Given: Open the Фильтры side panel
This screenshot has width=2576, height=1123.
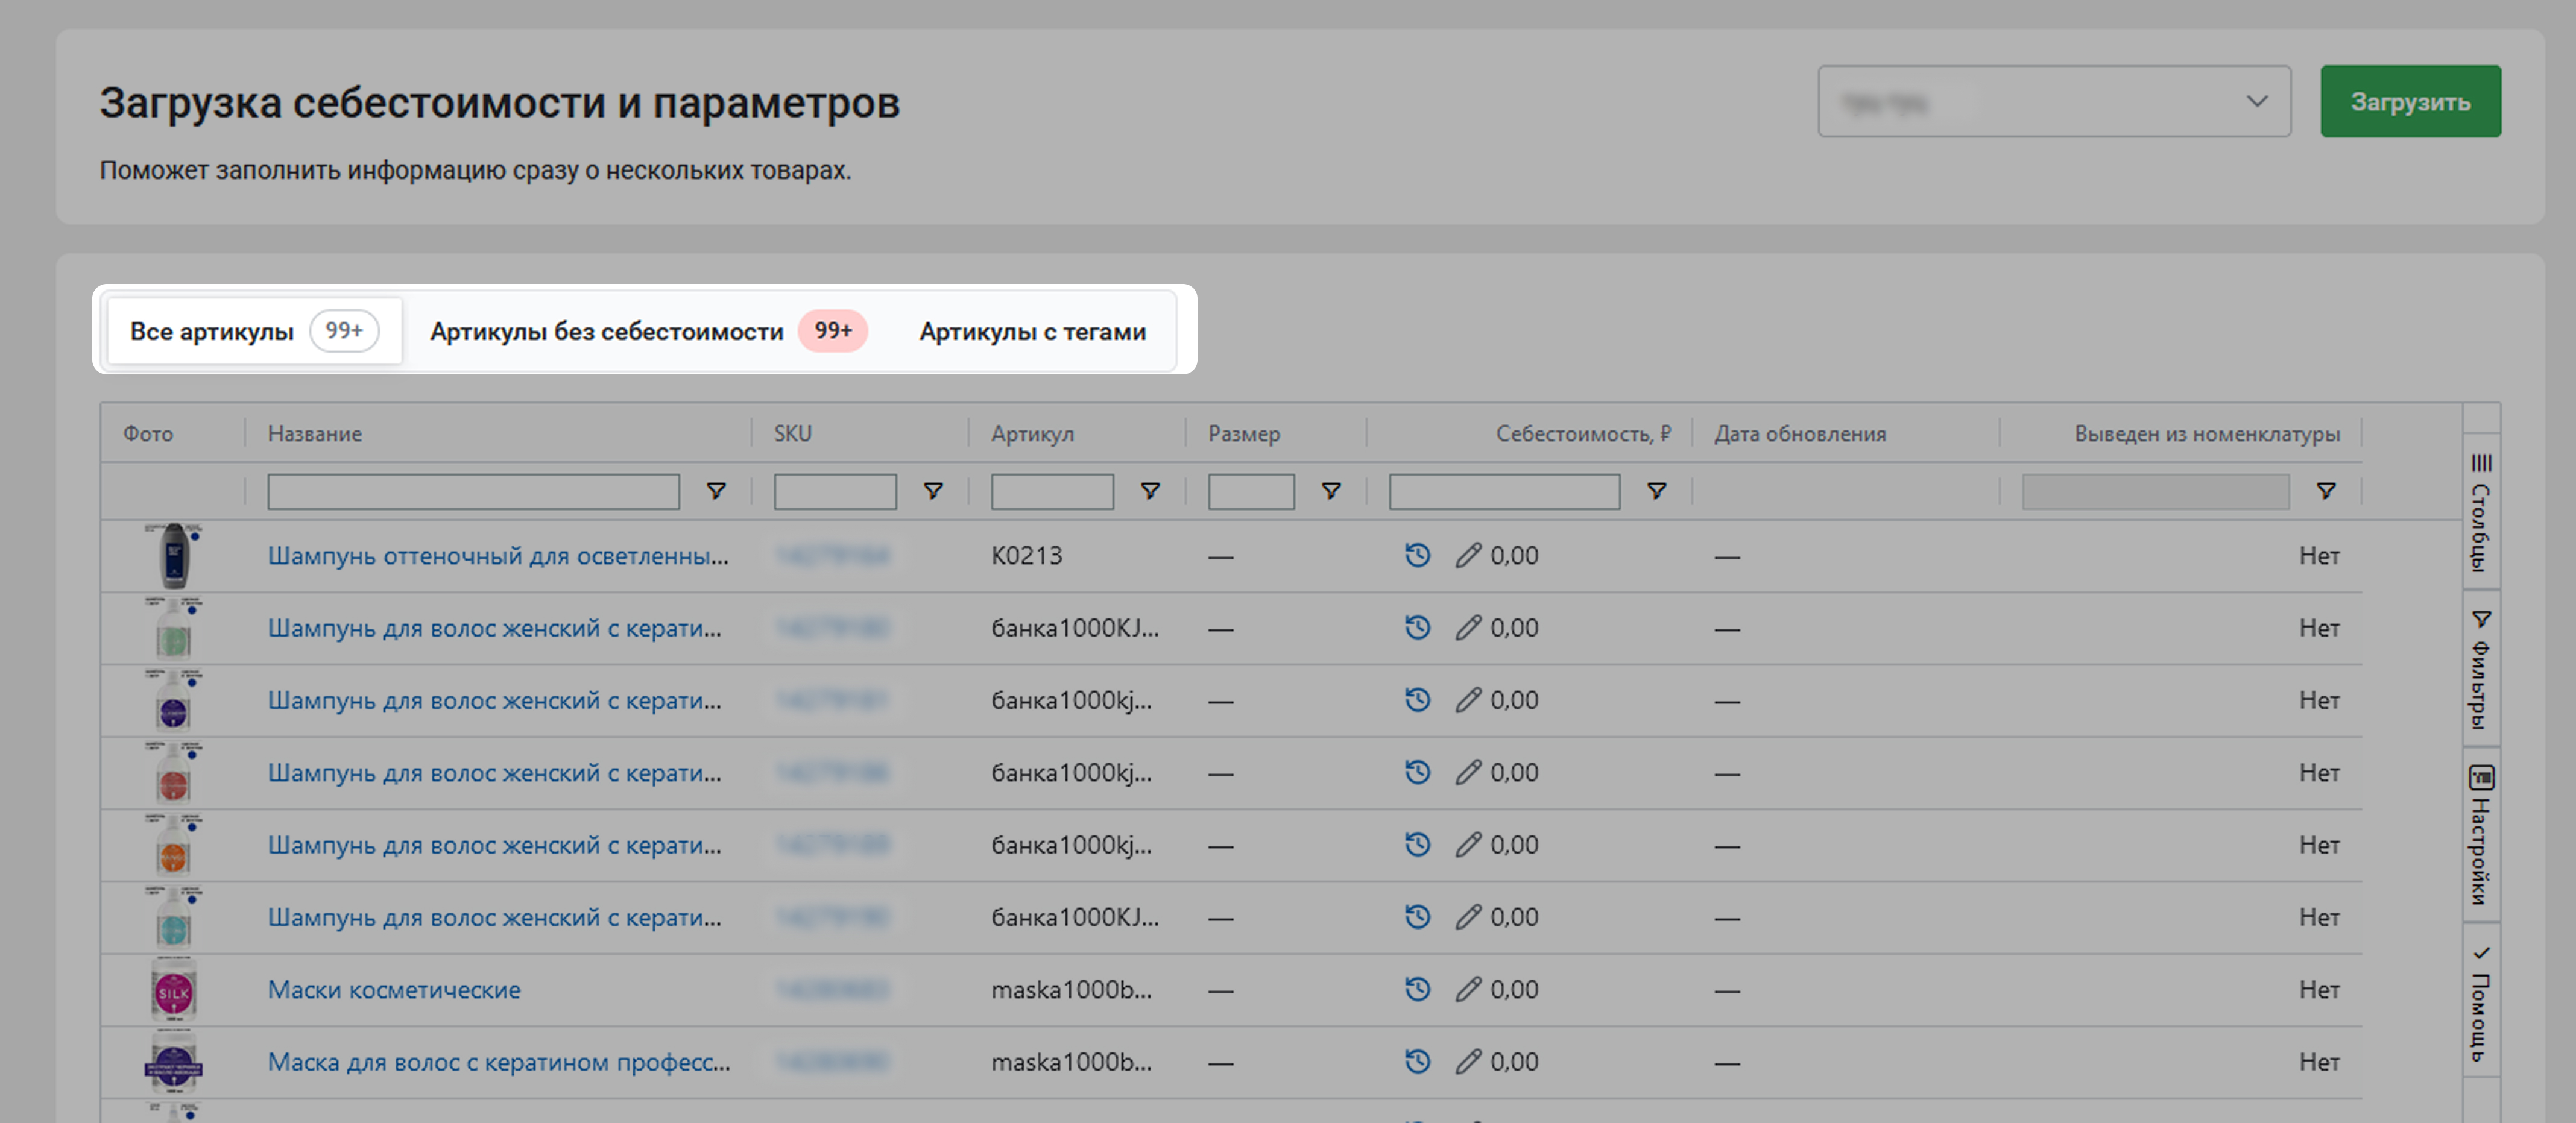Looking at the screenshot, I should point(2481,669).
